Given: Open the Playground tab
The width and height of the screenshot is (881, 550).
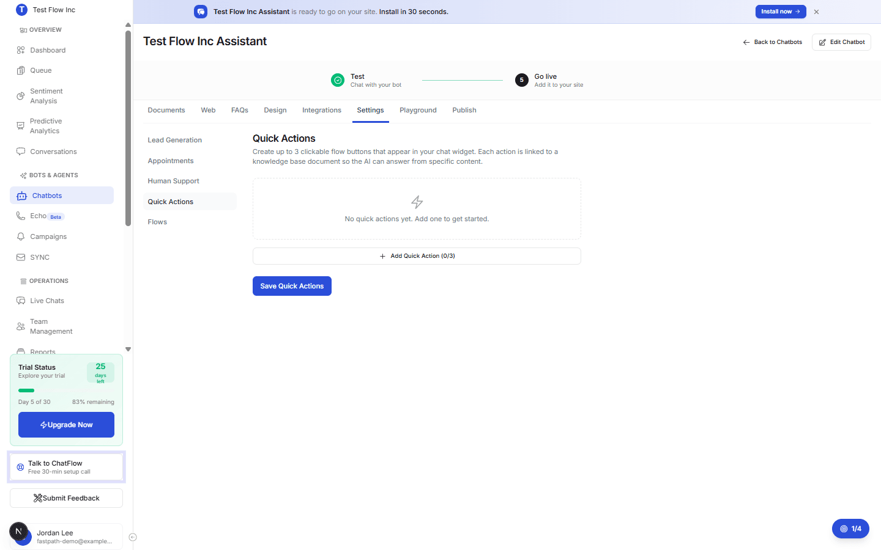Looking at the screenshot, I should coord(418,110).
